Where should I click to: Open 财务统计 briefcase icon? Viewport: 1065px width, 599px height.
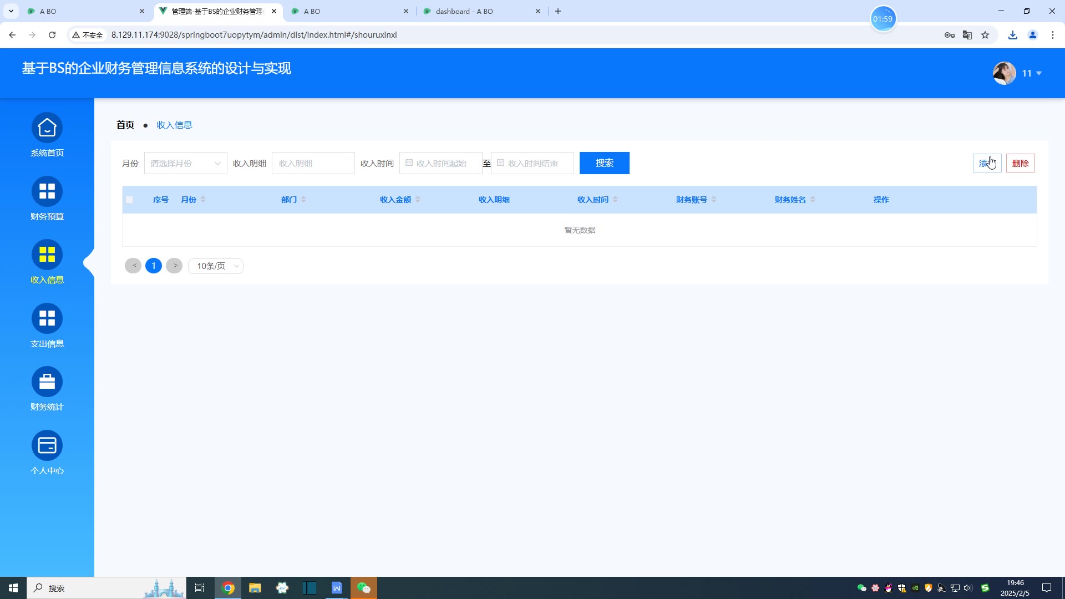pos(47,382)
